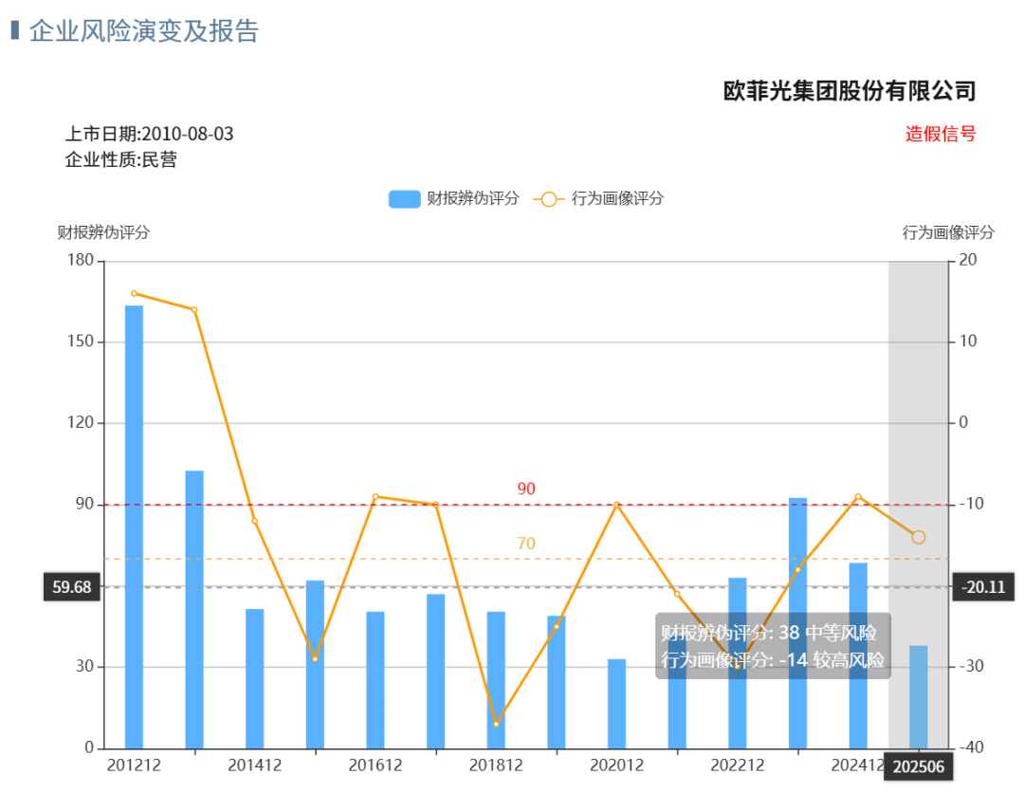Image resolution: width=1024 pixels, height=793 pixels.
Task: Click the orange line point above the 202012 bar
Action: [617, 505]
